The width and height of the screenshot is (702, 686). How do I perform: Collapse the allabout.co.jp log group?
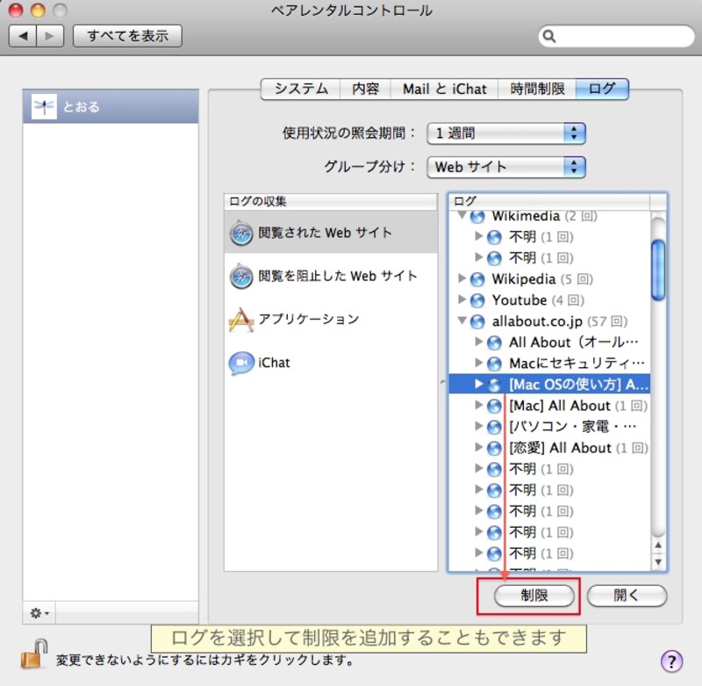coord(462,321)
